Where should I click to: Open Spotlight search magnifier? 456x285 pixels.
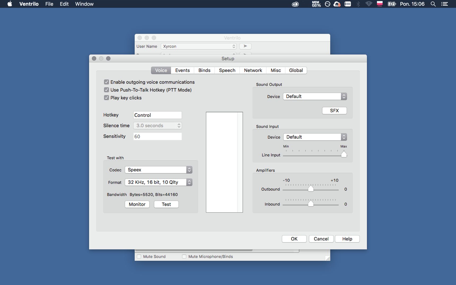click(x=433, y=4)
